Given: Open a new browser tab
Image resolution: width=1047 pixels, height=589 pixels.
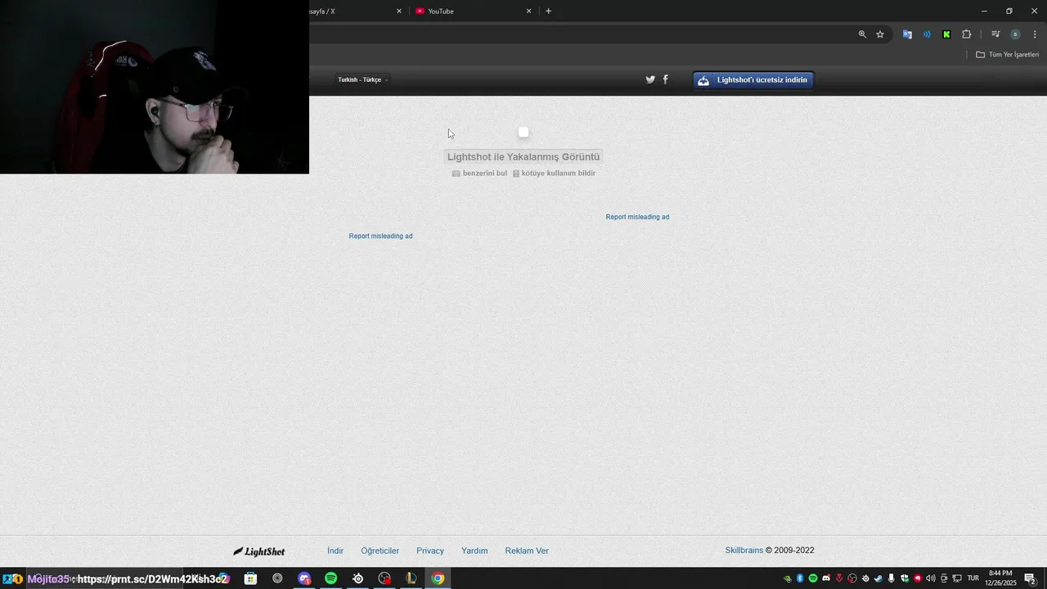Looking at the screenshot, I should point(548,11).
